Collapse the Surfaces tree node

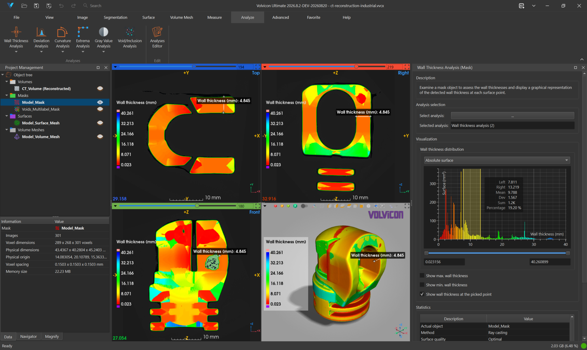click(6, 116)
